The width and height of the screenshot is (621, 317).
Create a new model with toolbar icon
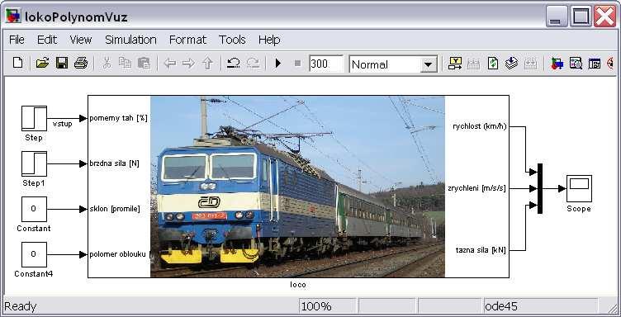coord(18,63)
